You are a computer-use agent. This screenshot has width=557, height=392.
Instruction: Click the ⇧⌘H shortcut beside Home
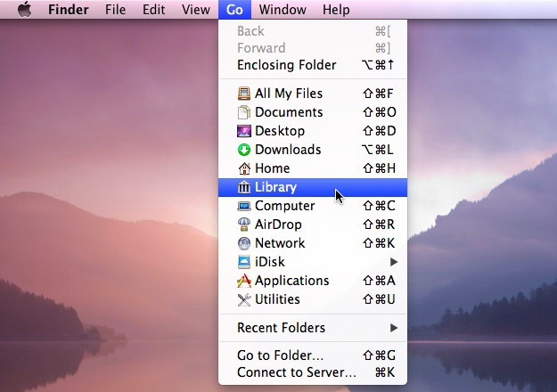(379, 168)
